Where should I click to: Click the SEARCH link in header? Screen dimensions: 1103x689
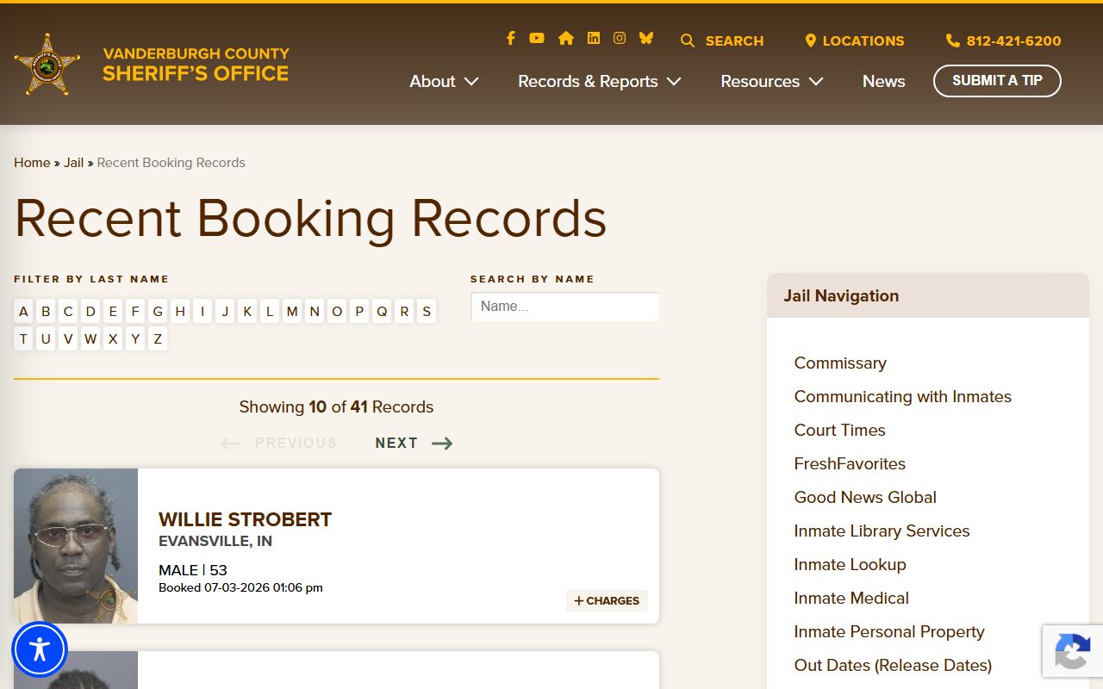point(734,40)
